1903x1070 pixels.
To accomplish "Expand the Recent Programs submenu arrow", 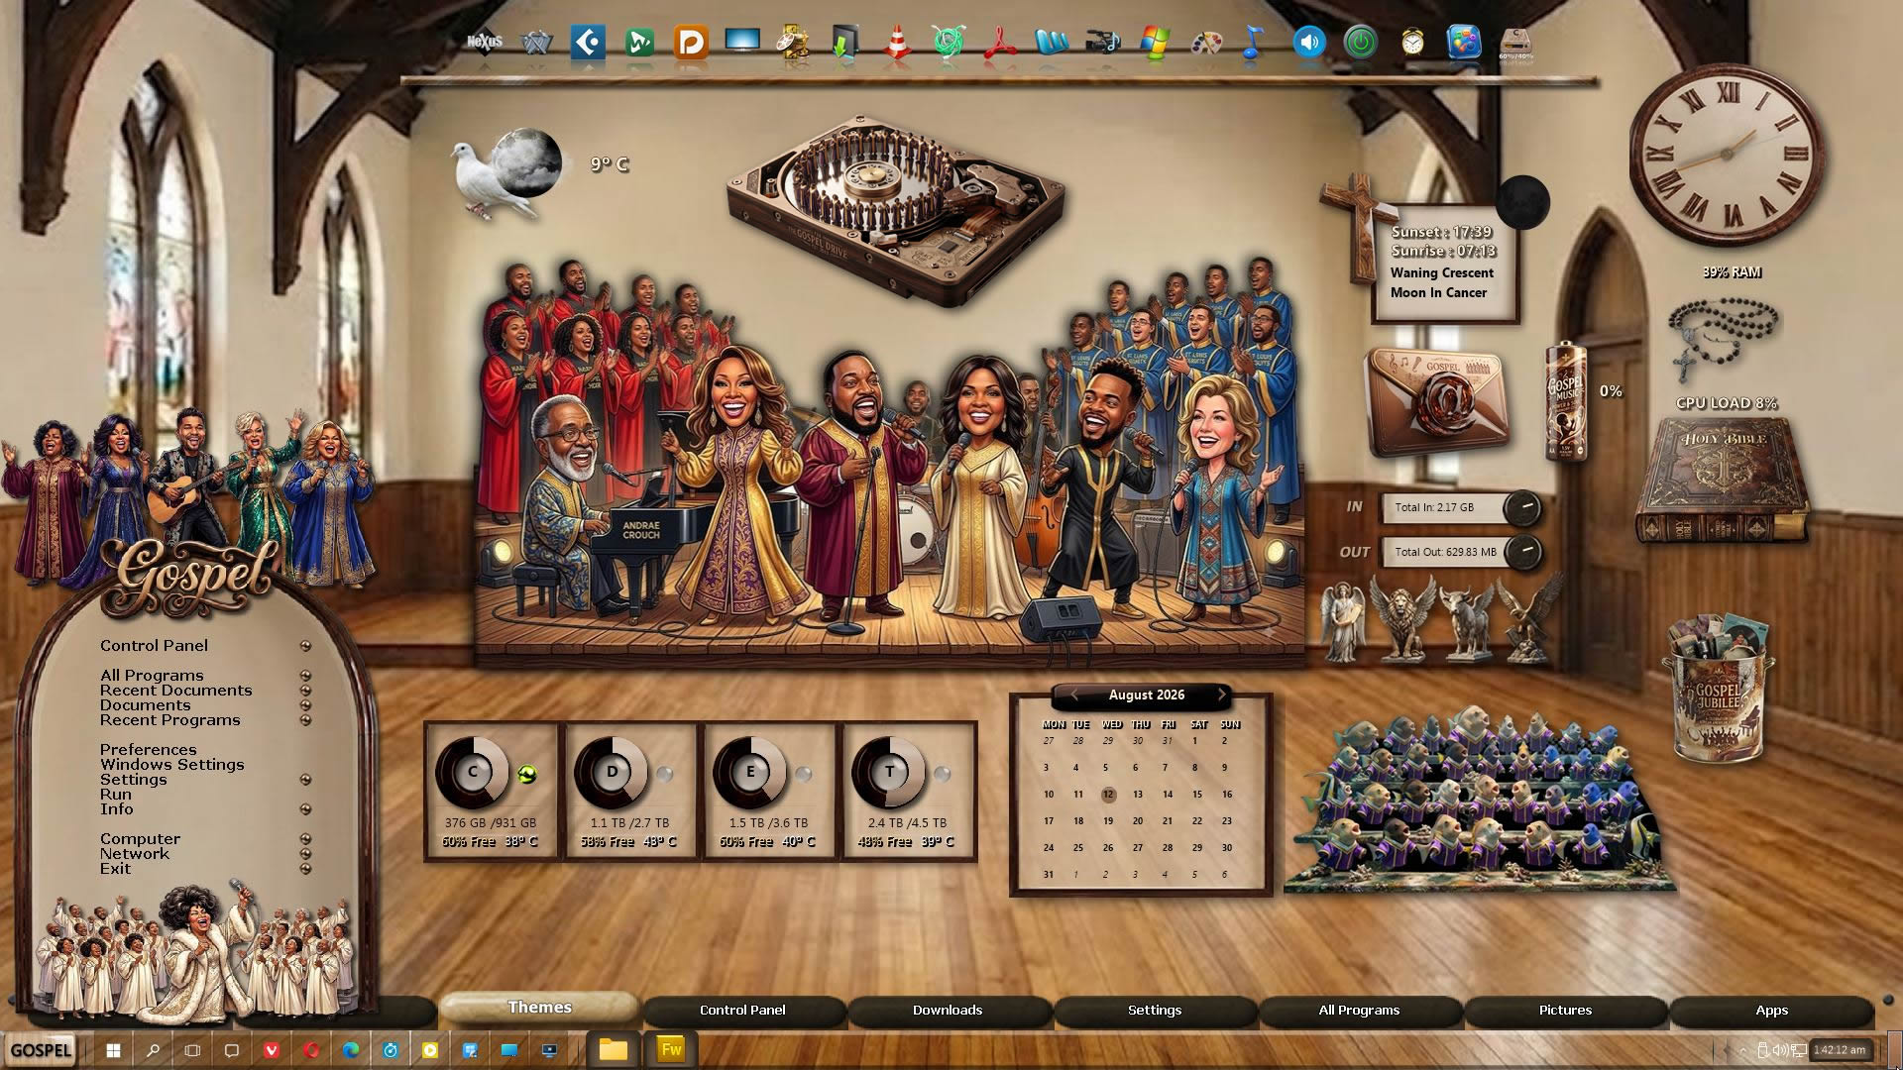I will 305,720.
